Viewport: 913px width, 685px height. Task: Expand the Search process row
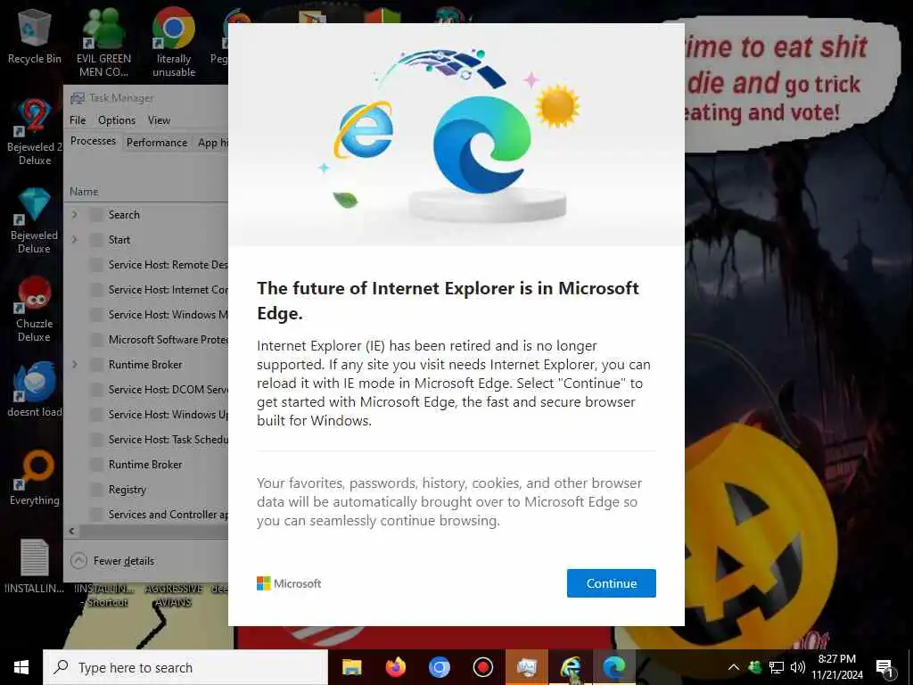point(75,215)
